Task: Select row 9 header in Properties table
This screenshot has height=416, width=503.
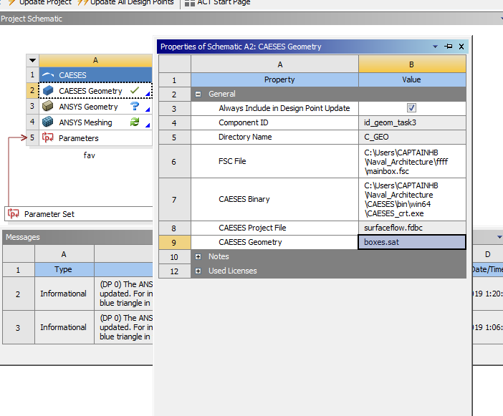Action: [175, 242]
